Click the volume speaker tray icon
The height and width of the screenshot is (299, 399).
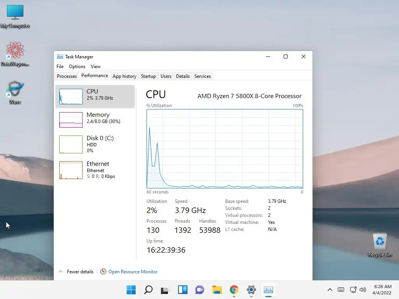point(363,289)
